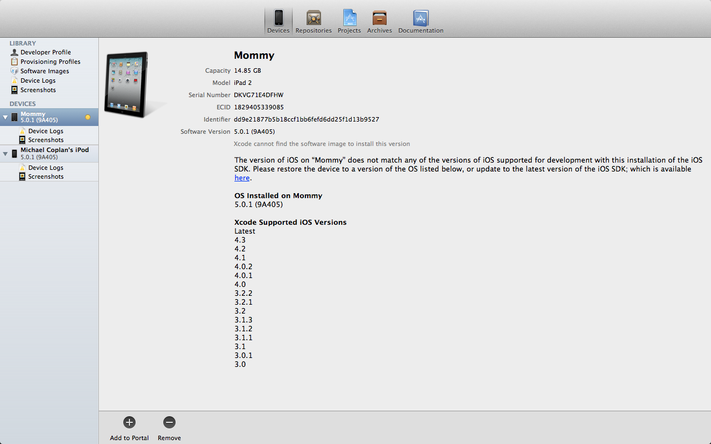This screenshot has width=711, height=444.
Task: Click Software Version value 5.0.1 (9A405)
Action: 254,132
